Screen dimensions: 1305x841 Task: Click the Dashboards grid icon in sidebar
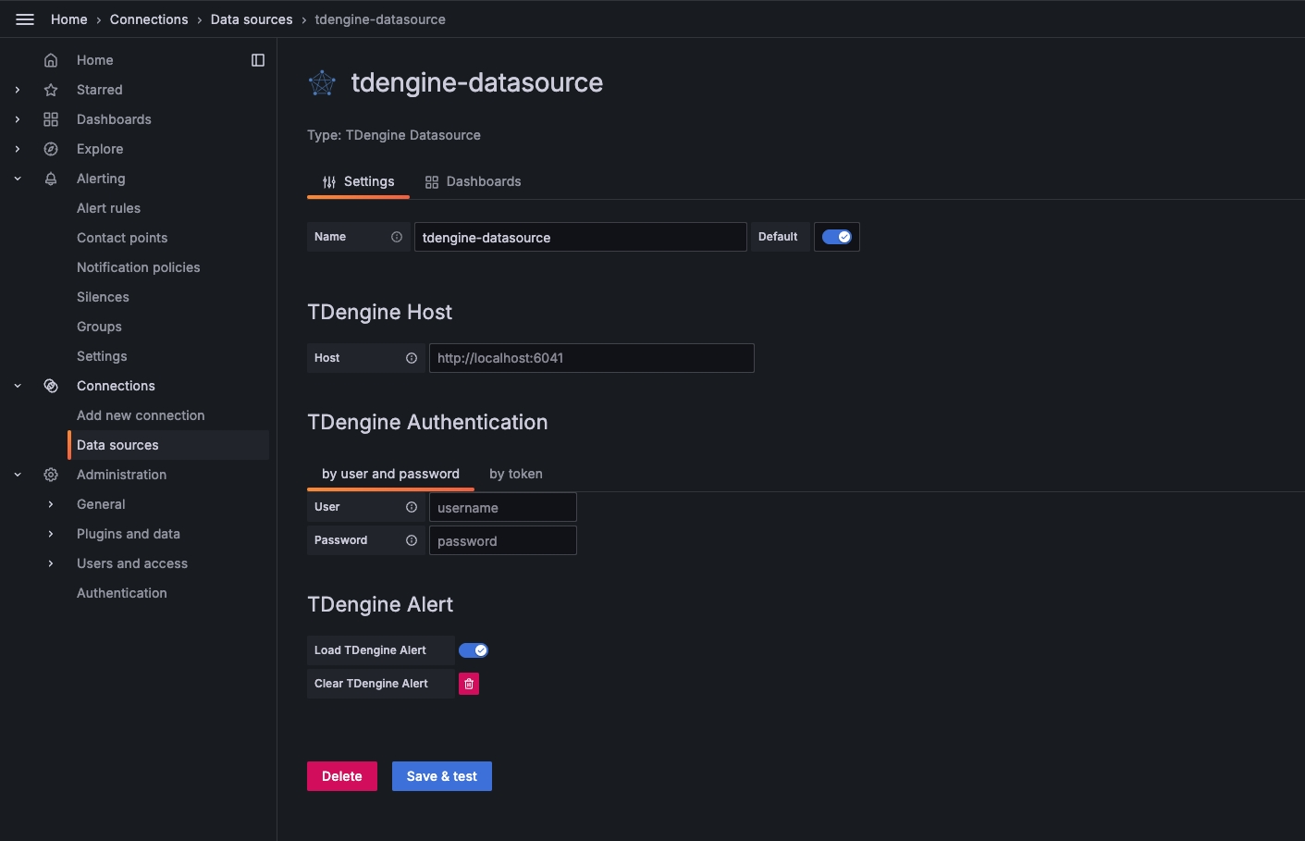pyautogui.click(x=51, y=119)
